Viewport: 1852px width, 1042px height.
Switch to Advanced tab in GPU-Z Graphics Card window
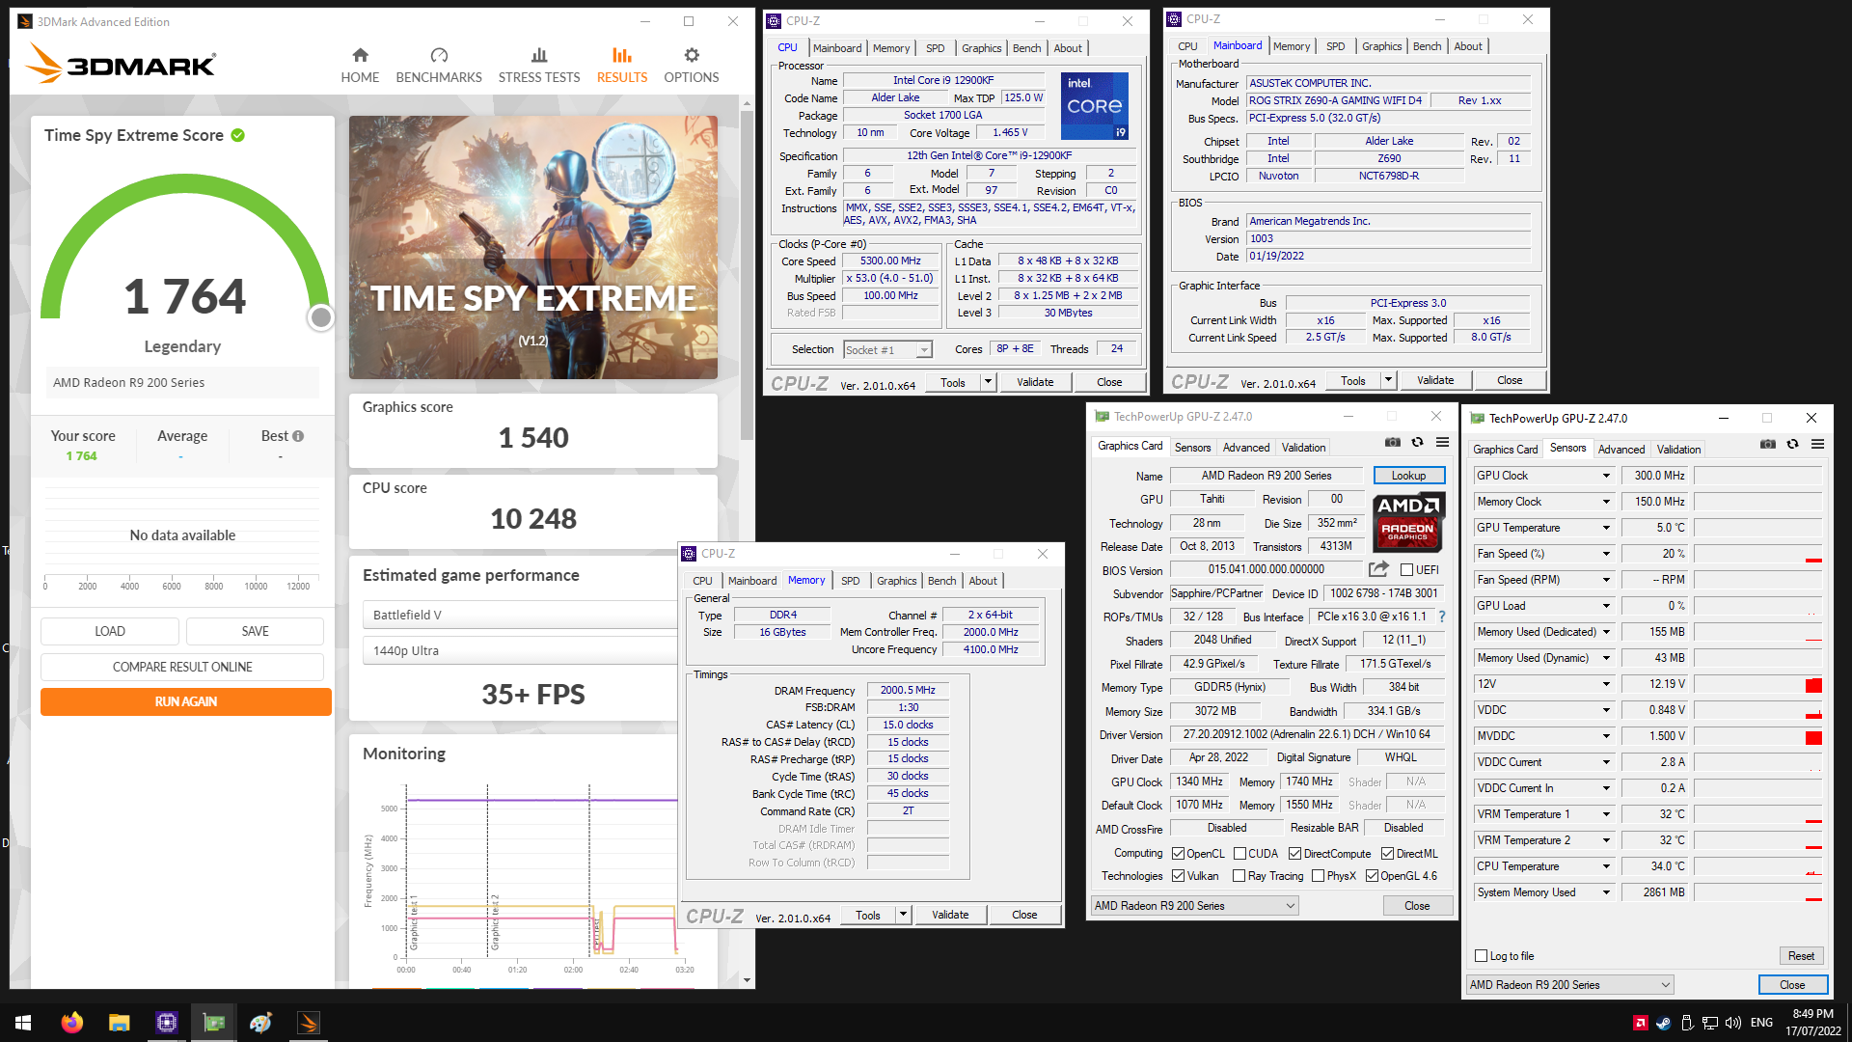pyautogui.click(x=1246, y=448)
